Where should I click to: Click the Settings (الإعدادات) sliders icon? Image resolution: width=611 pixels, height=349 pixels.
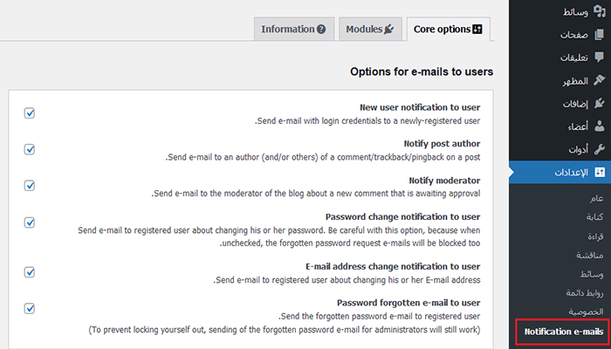point(598,172)
